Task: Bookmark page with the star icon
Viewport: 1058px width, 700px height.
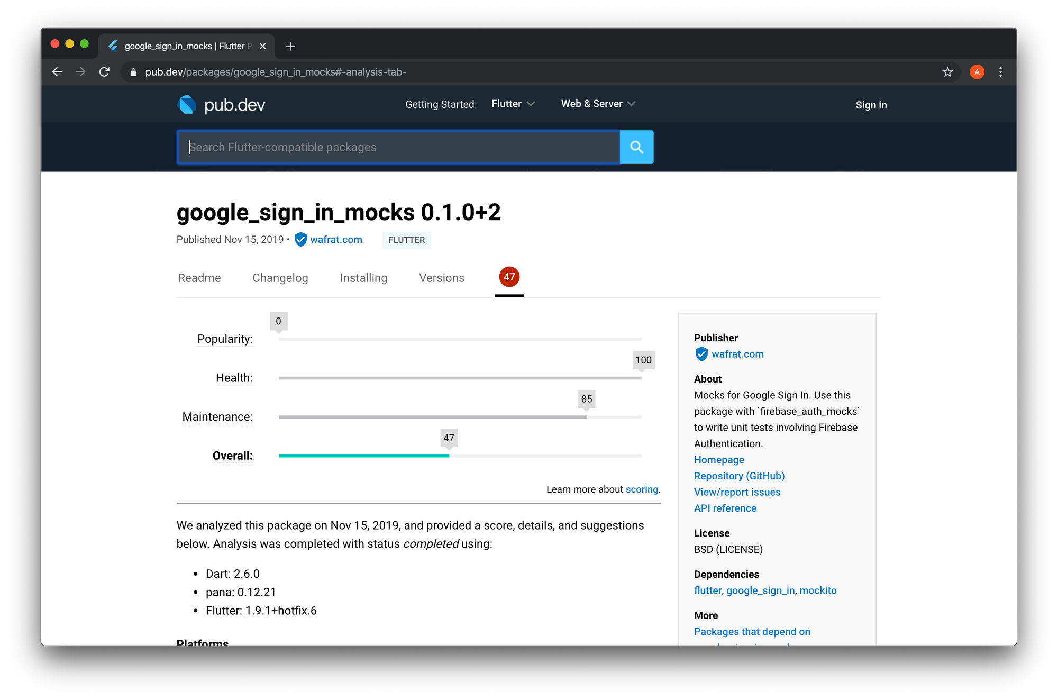Action: point(947,72)
